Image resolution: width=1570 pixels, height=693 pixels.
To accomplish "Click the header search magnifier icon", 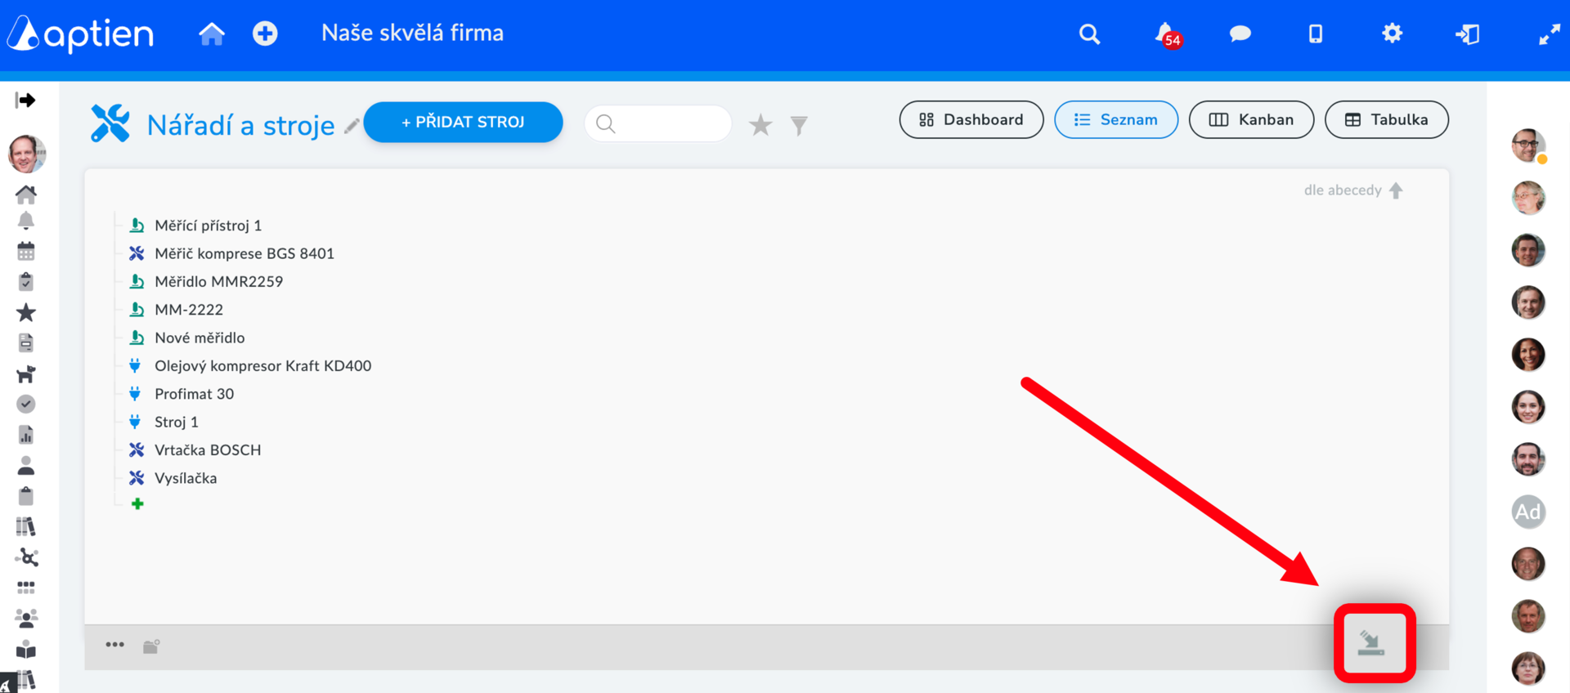I will (1089, 34).
